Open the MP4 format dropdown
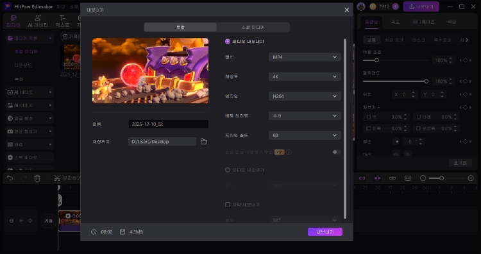The width and height of the screenshot is (481, 254). point(305,57)
